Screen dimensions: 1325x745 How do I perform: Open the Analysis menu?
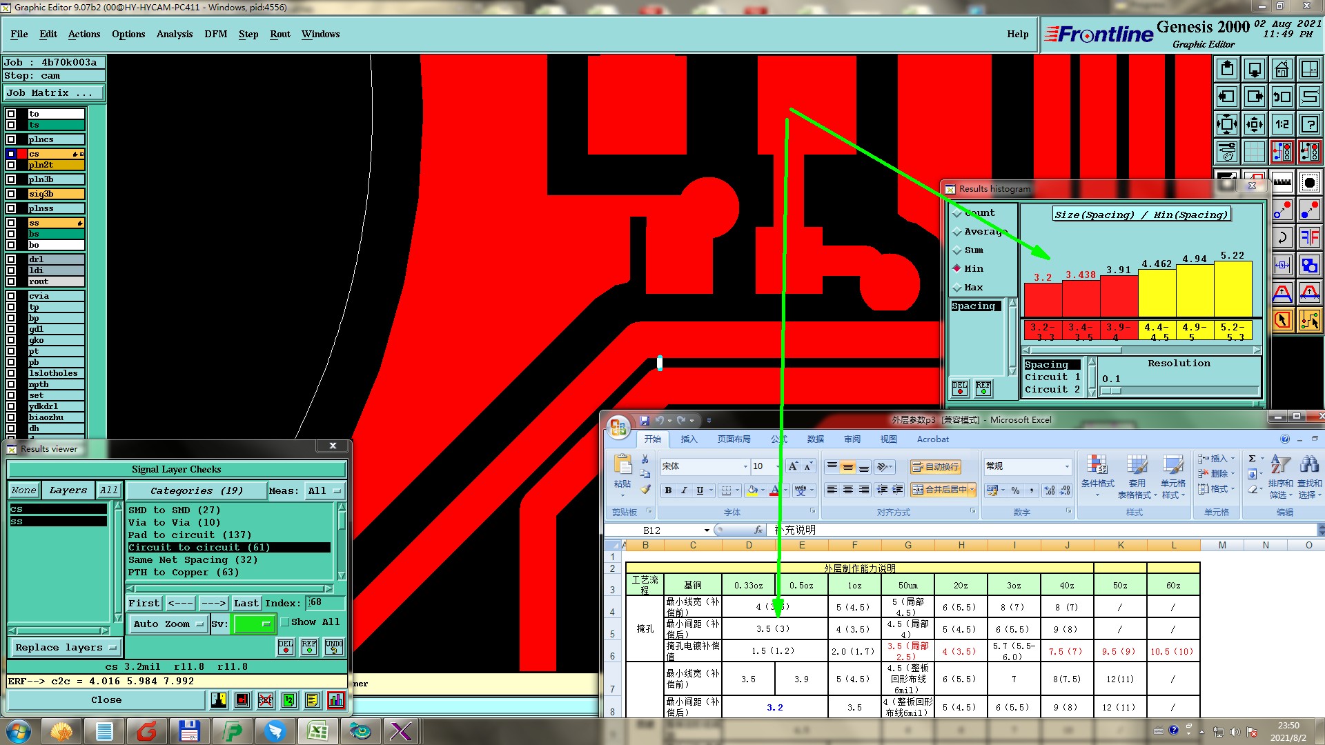point(174,34)
